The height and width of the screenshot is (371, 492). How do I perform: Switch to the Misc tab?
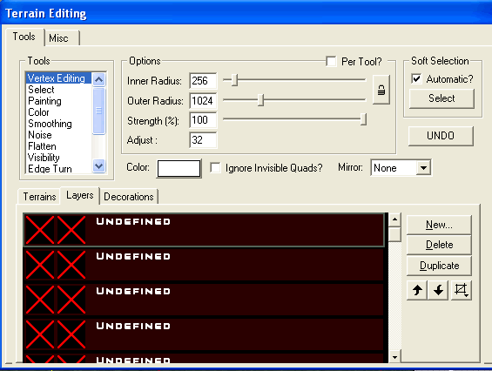coord(58,38)
